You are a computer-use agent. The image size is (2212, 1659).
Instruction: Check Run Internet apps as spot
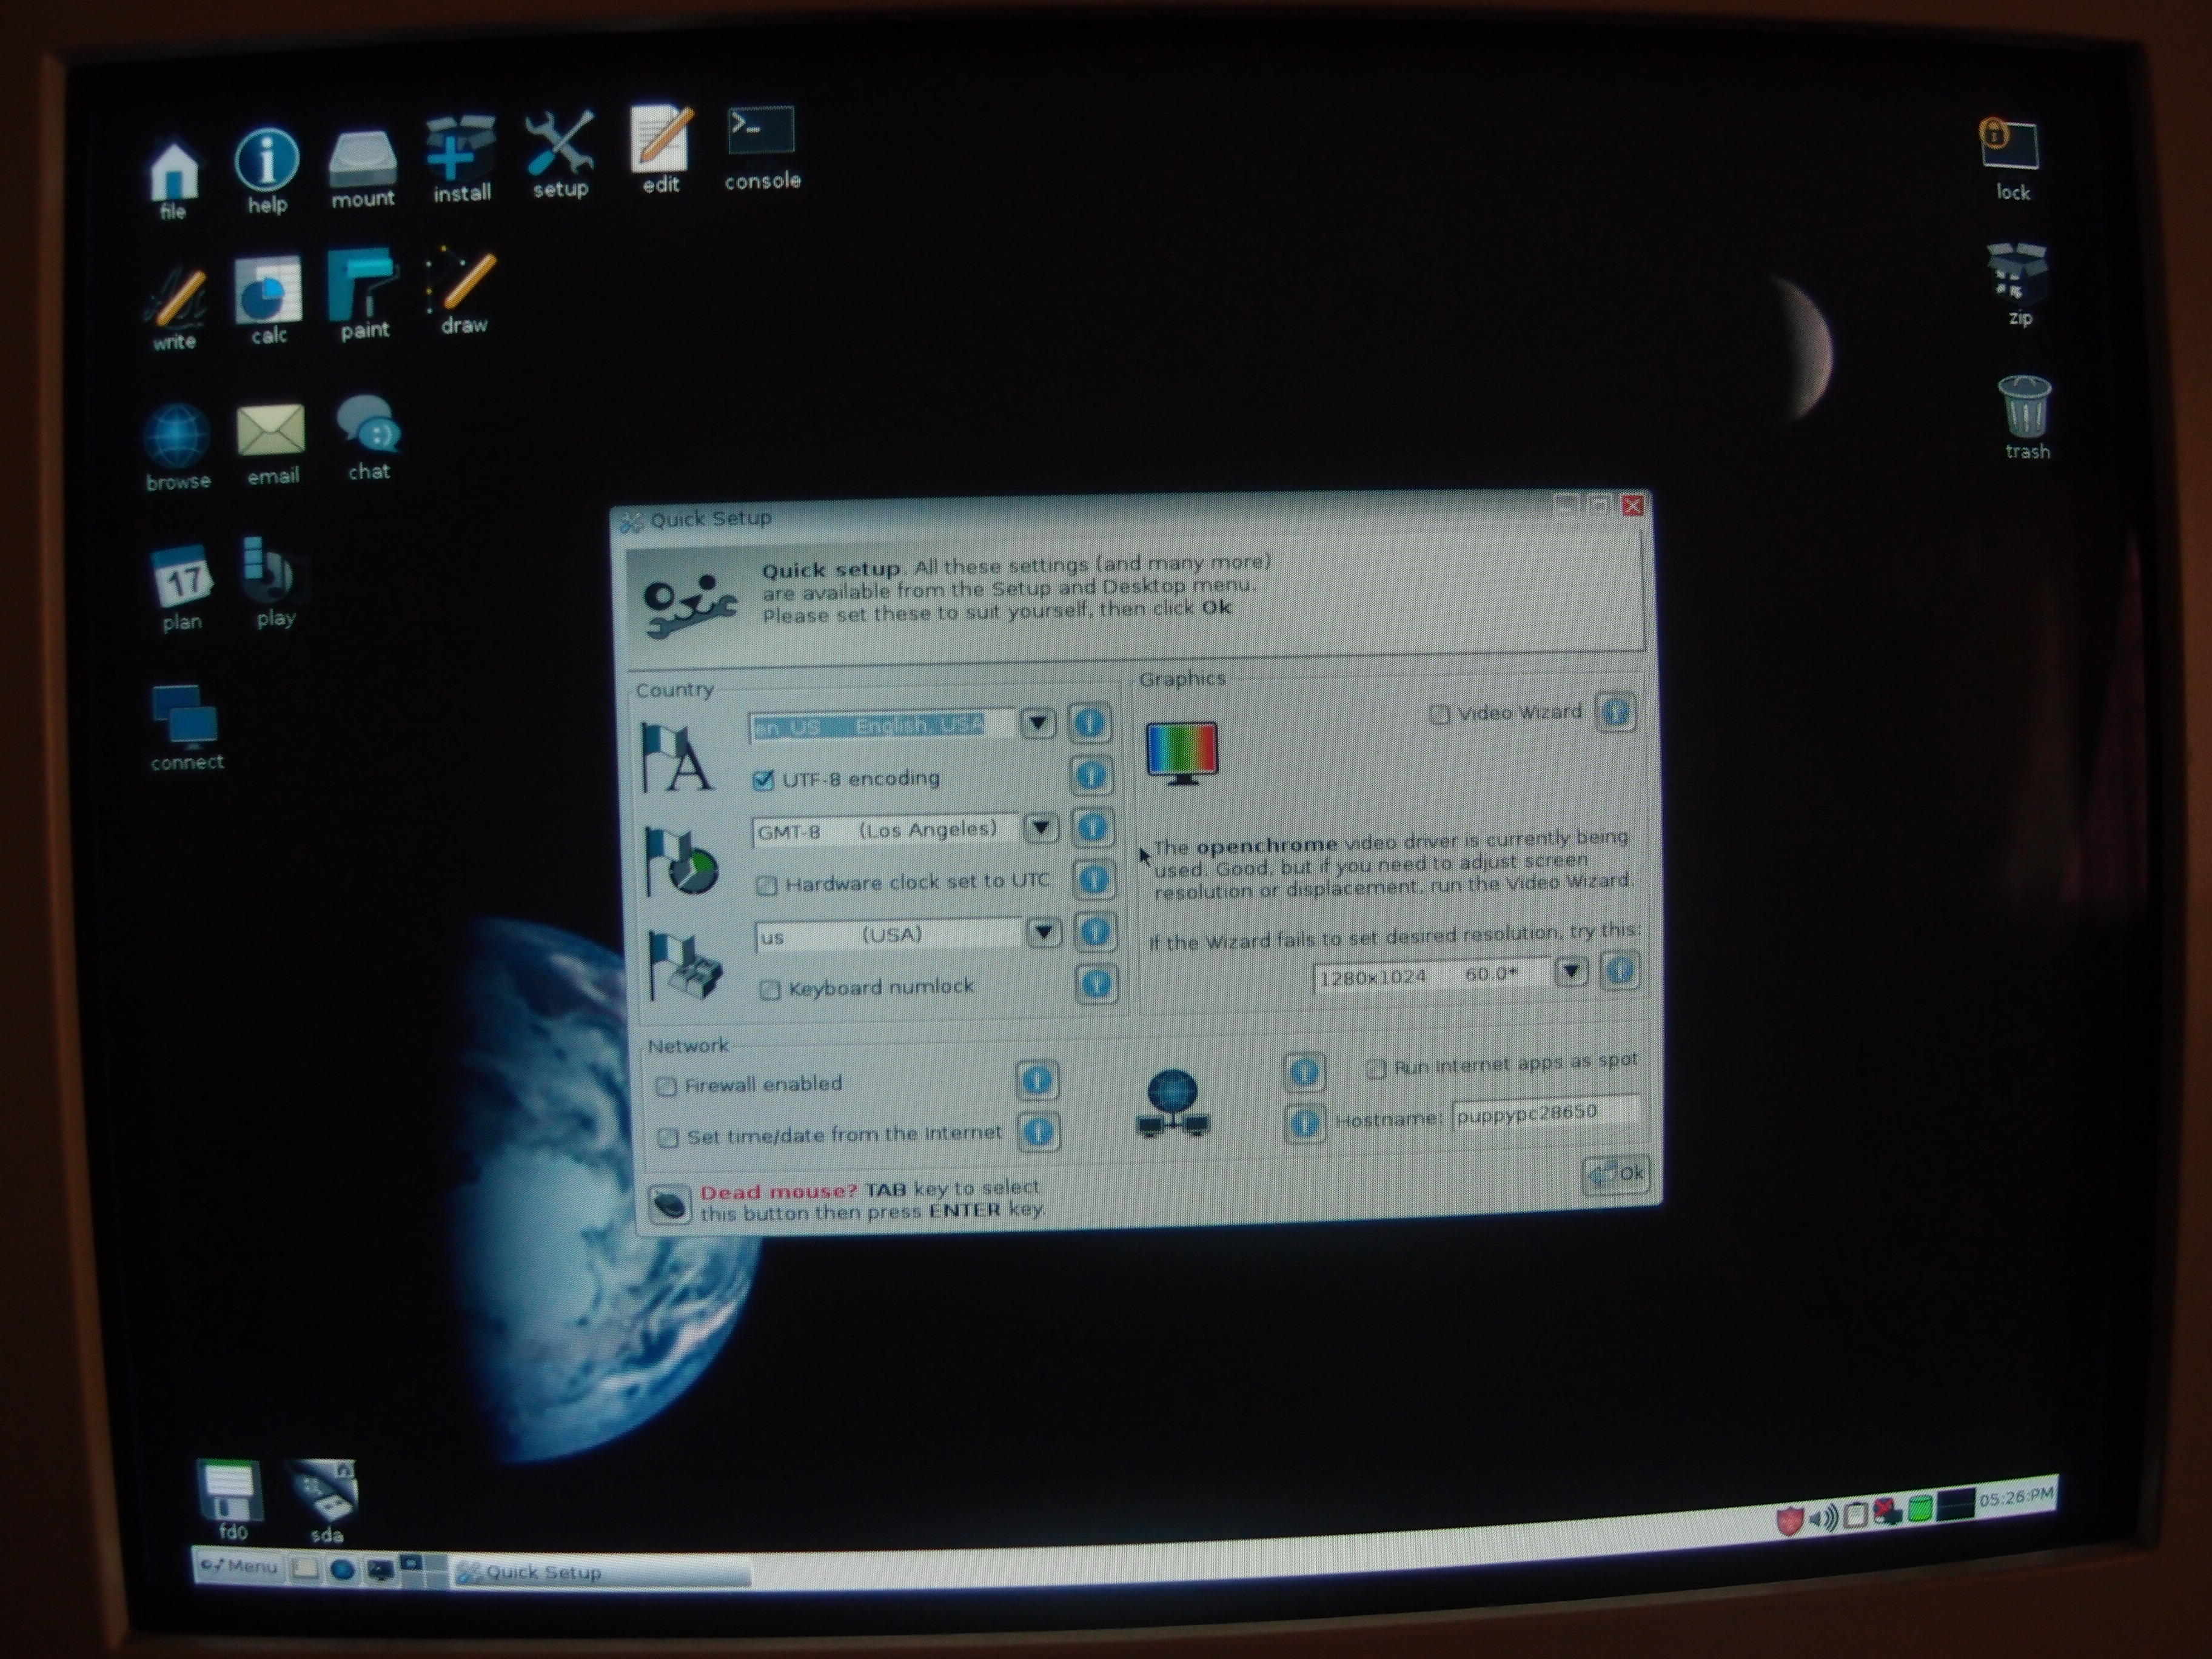click(x=1376, y=1068)
